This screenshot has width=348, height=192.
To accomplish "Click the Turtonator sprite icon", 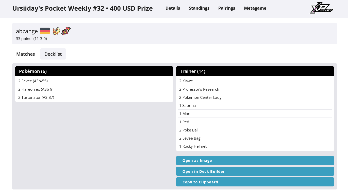I will 66,31.
